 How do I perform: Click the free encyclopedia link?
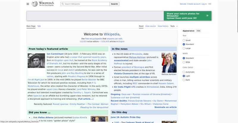pyautogui.click(x=93, y=39)
